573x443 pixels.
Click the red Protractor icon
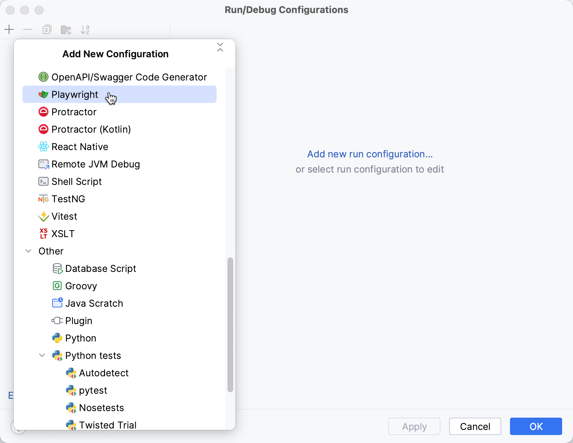[43, 112]
